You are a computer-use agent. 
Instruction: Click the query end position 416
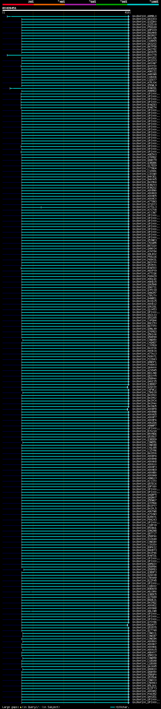pyautogui.click(x=127, y=12)
